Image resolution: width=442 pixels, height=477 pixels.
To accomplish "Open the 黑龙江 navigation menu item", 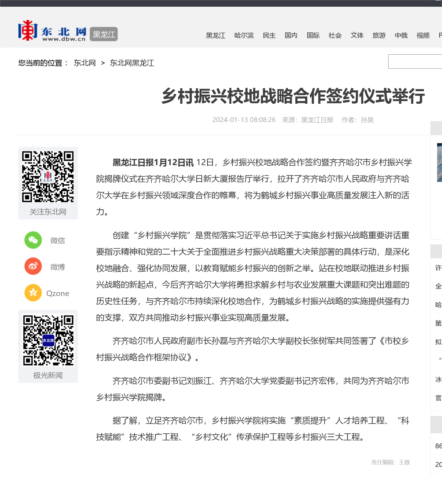I will click(216, 36).
